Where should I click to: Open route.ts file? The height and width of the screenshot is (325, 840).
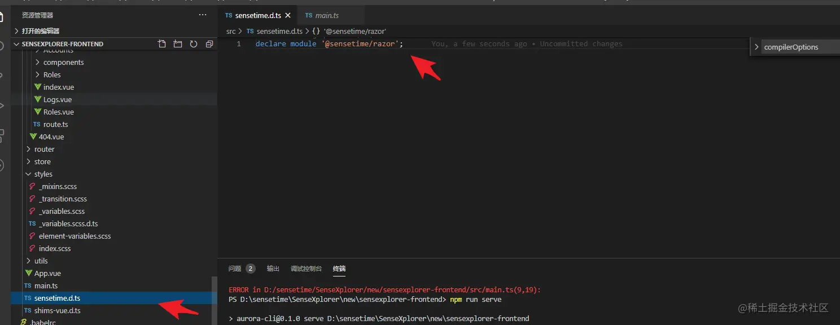pos(114,124)
